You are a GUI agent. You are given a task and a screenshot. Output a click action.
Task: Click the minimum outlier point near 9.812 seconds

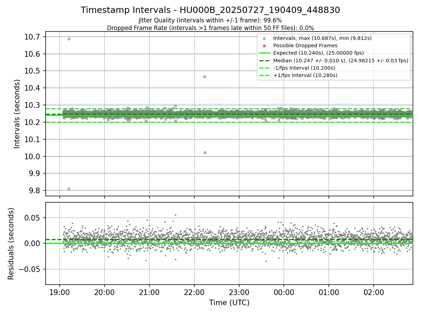pos(69,189)
